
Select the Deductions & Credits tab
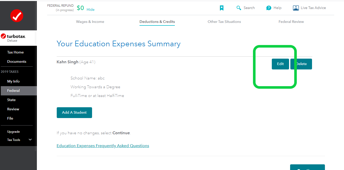tap(157, 22)
